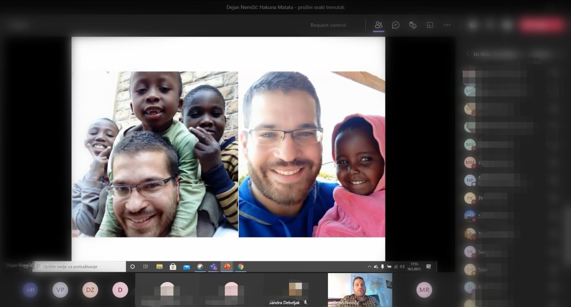This screenshot has height=307, width=571.
Task: Click the PowerPoint icon in shared taskbar
Action: [227, 267]
